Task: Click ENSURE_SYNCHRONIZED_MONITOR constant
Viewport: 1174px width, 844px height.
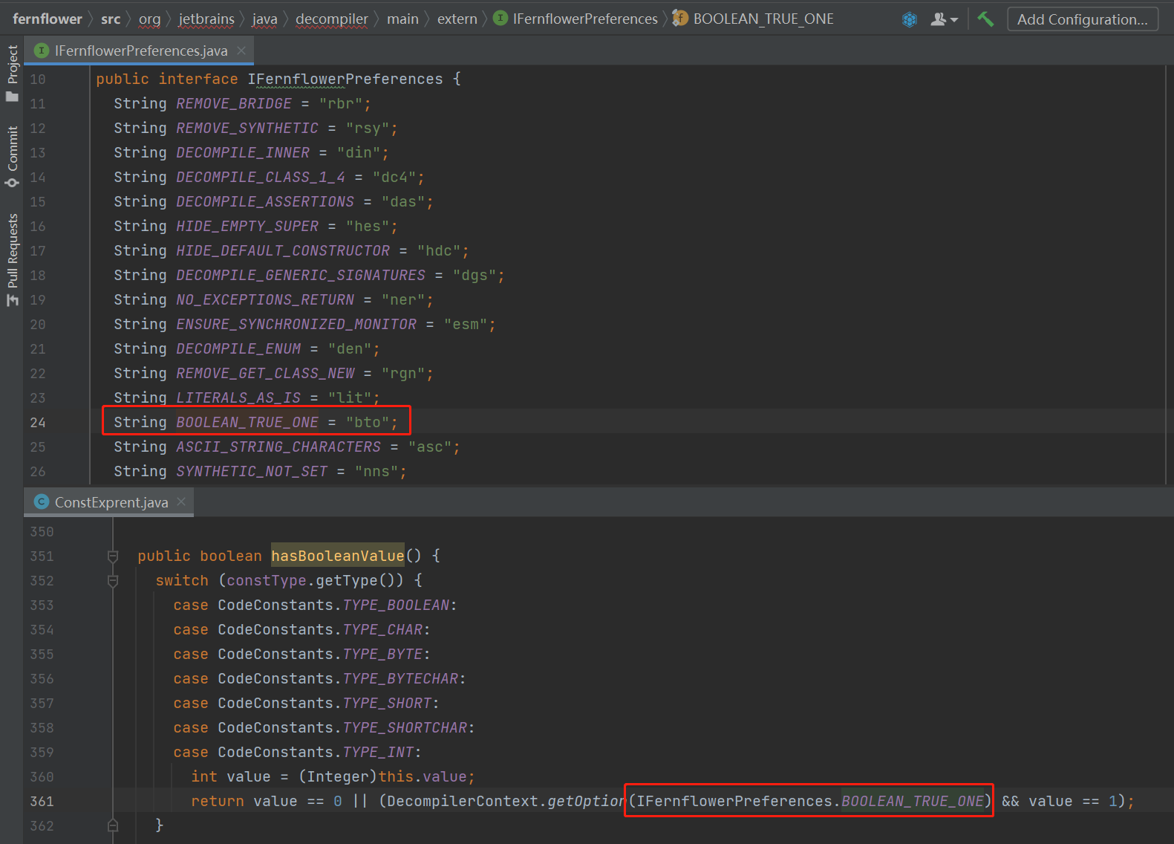Action: pyautogui.click(x=296, y=324)
